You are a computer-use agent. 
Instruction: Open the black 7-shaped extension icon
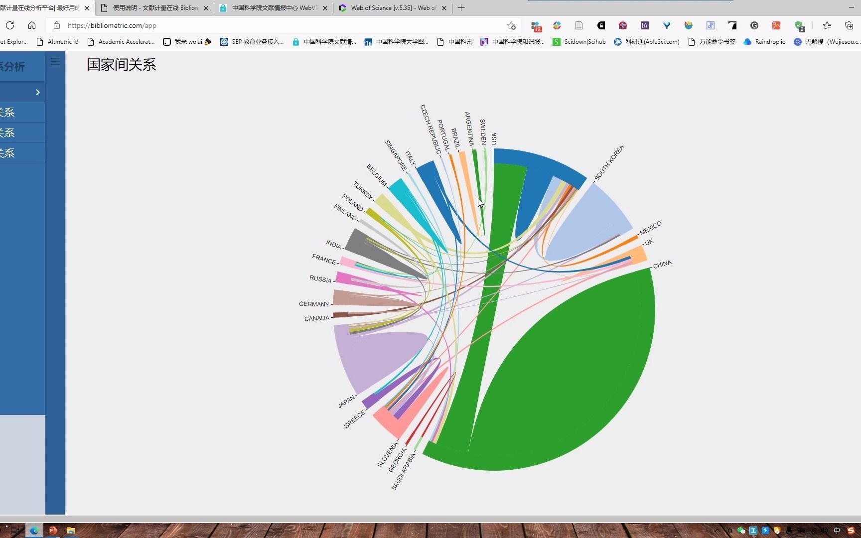pyautogui.click(x=732, y=25)
